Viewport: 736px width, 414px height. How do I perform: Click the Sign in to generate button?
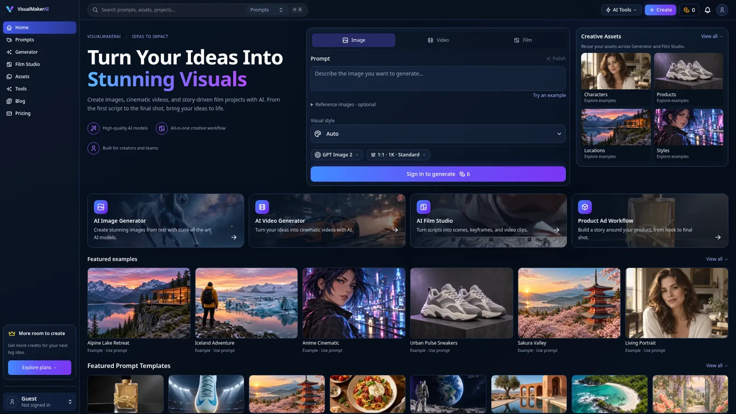(438, 174)
